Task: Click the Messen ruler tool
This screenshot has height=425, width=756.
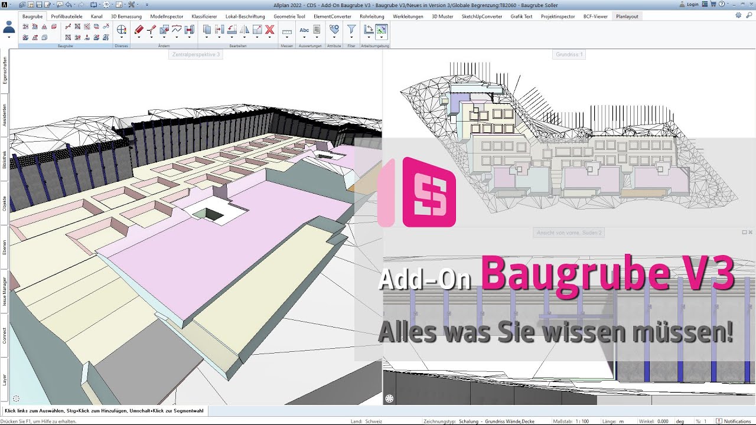Action: [x=287, y=30]
